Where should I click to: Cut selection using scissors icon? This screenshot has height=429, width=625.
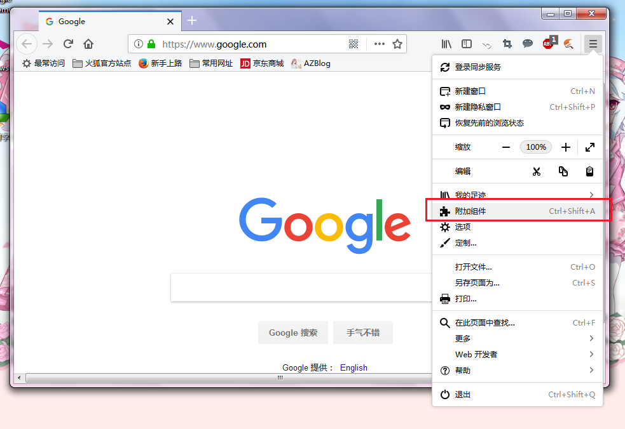tap(537, 171)
